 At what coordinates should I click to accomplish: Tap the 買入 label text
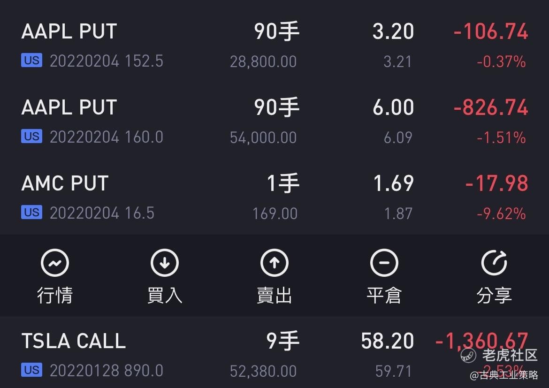point(165,295)
